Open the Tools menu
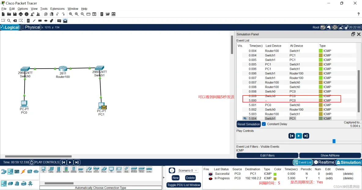Viewport: 362px width, 190px height. [44, 9]
